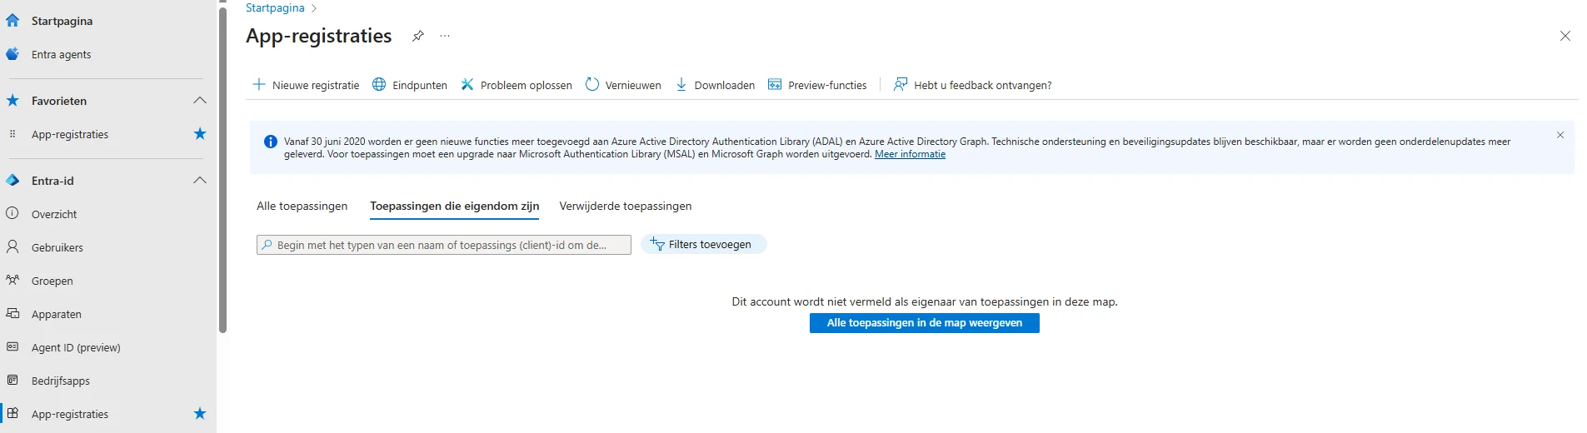
Task: Pin the App-registraties page
Action: click(418, 36)
